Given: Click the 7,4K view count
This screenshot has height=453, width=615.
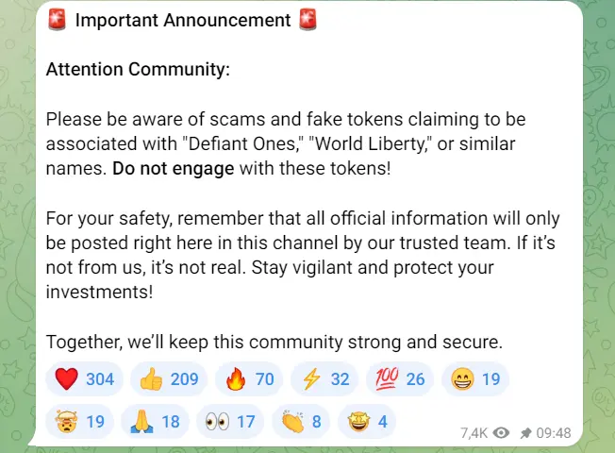Looking at the screenshot, I should pos(473,433).
